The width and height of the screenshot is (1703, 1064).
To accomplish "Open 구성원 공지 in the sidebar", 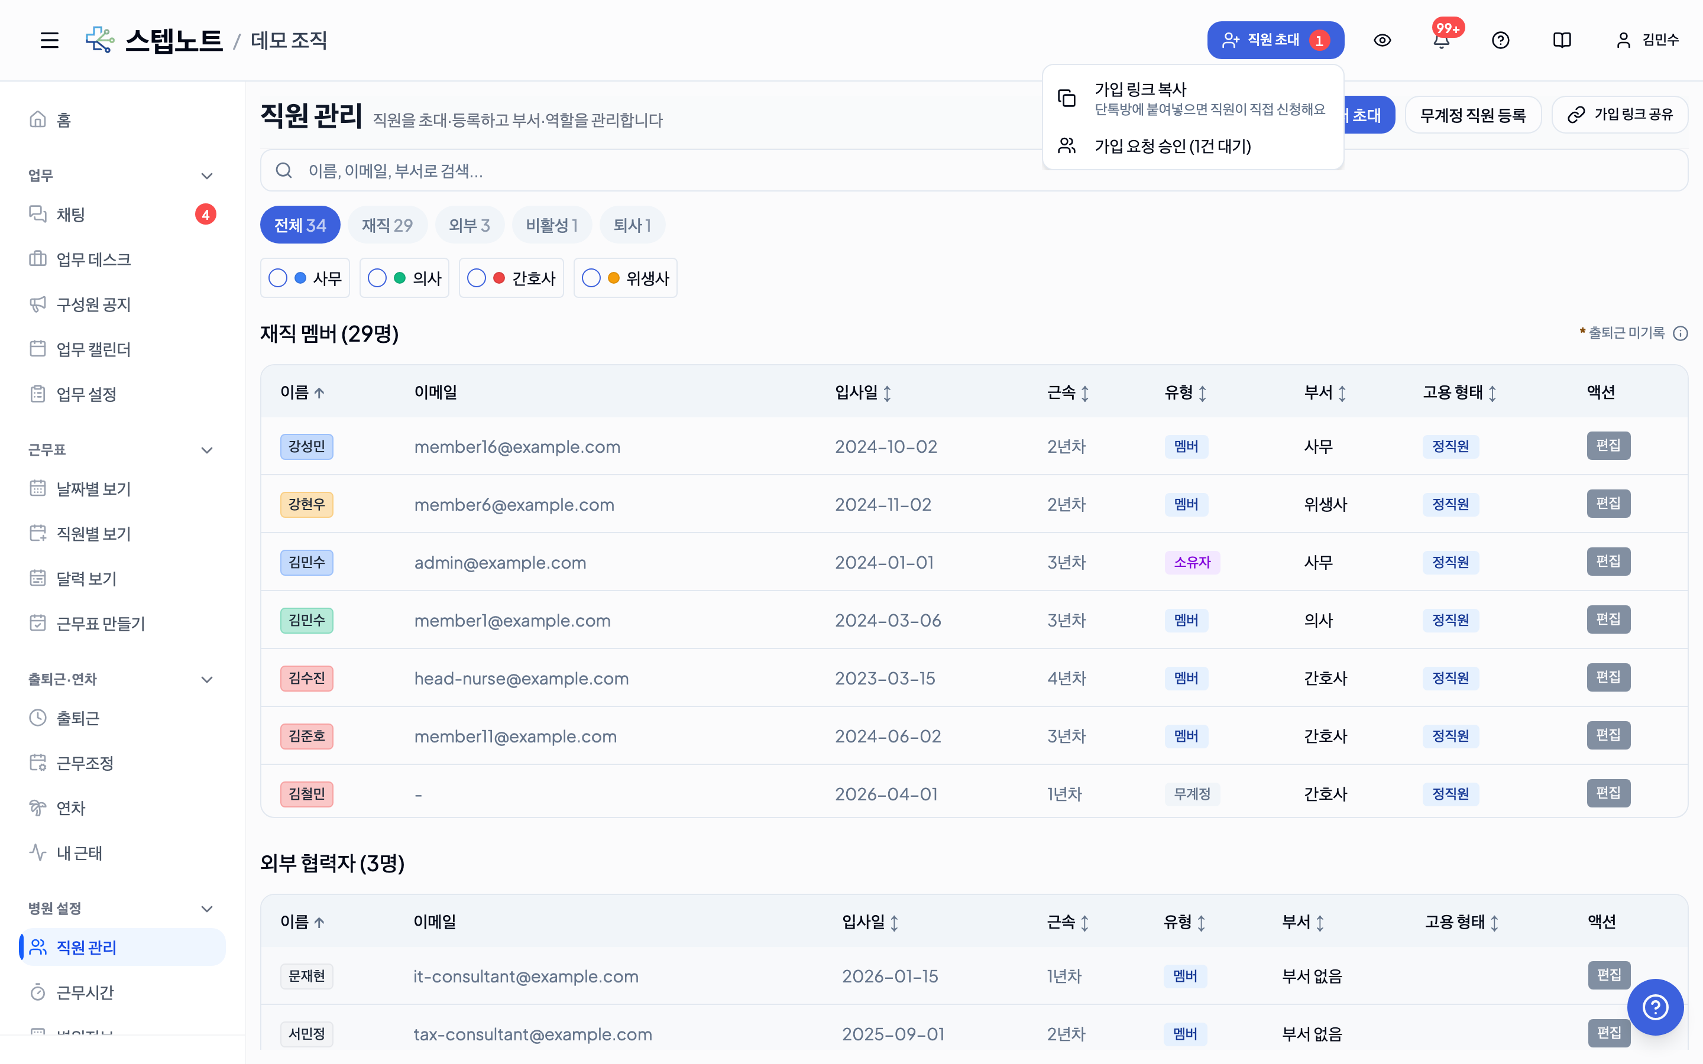I will tap(122, 304).
